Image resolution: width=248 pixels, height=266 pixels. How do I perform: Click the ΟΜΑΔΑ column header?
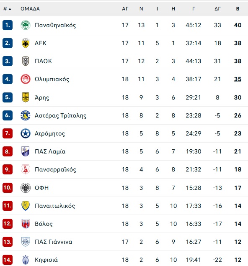click(30, 9)
